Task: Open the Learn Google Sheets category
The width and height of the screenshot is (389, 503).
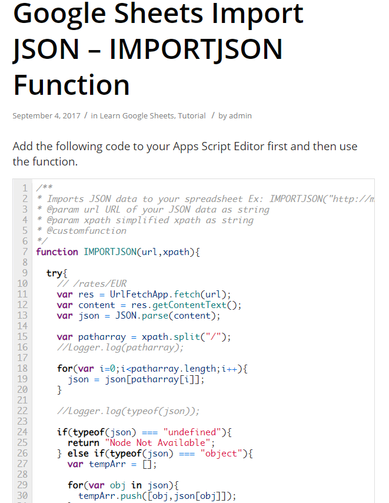Action: click(x=137, y=116)
